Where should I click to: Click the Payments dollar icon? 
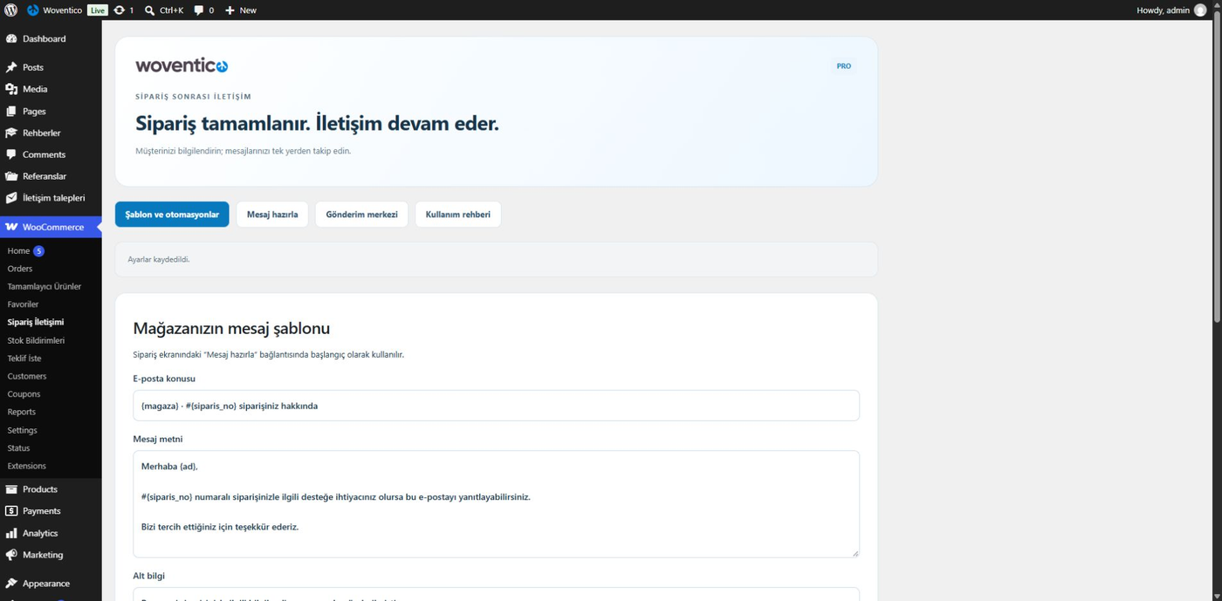click(11, 511)
